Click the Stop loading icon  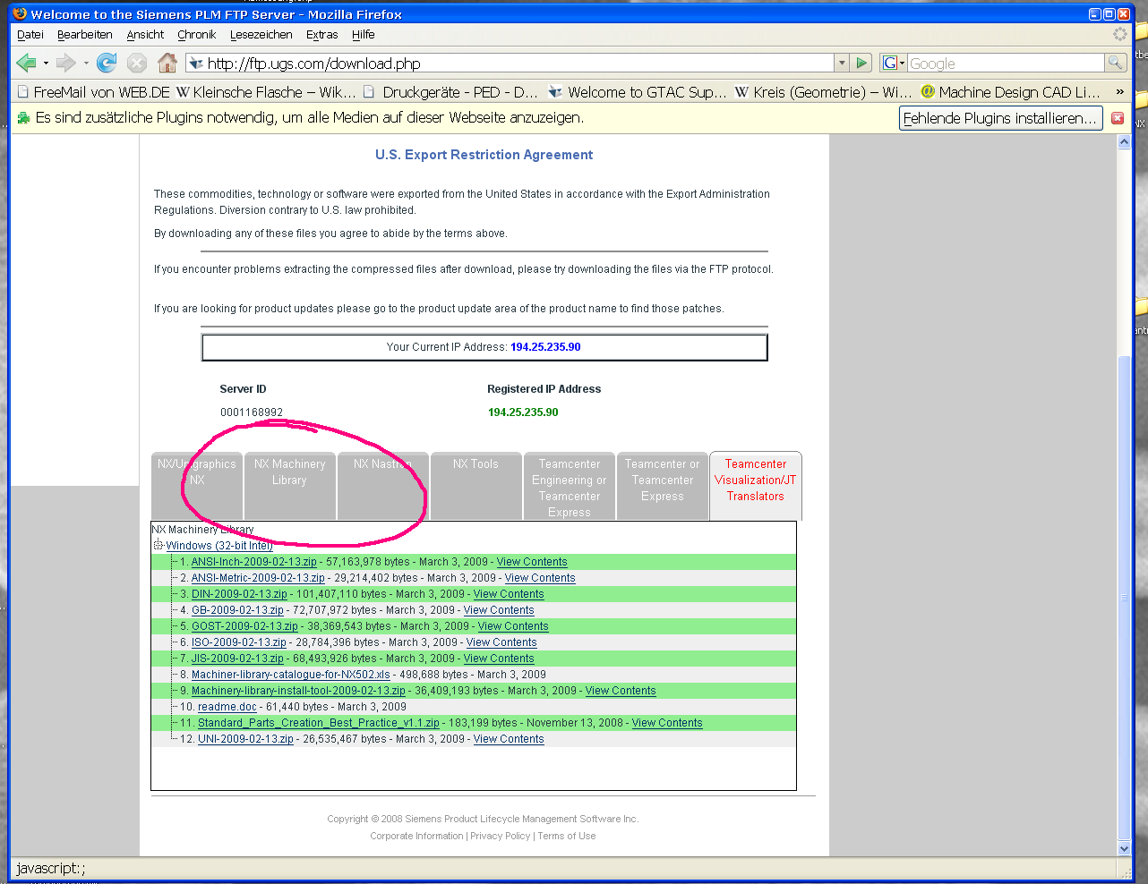click(137, 63)
